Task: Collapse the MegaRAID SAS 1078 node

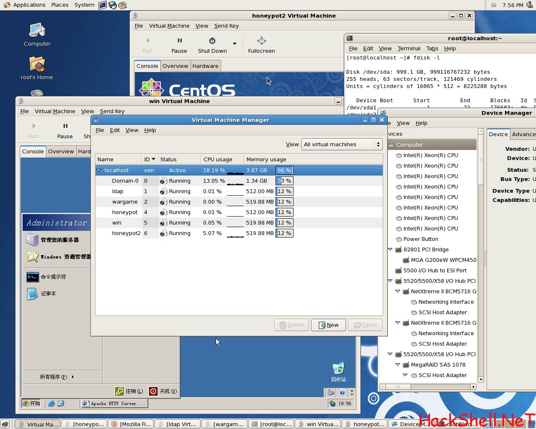Action: pos(398,365)
